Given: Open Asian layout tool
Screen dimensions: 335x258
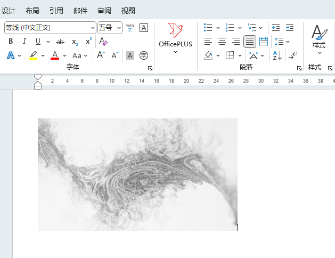Looking at the screenshot, I should (x=254, y=55).
